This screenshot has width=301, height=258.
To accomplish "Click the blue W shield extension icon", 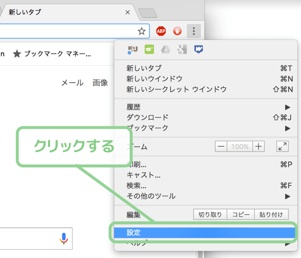I will 198,49.
